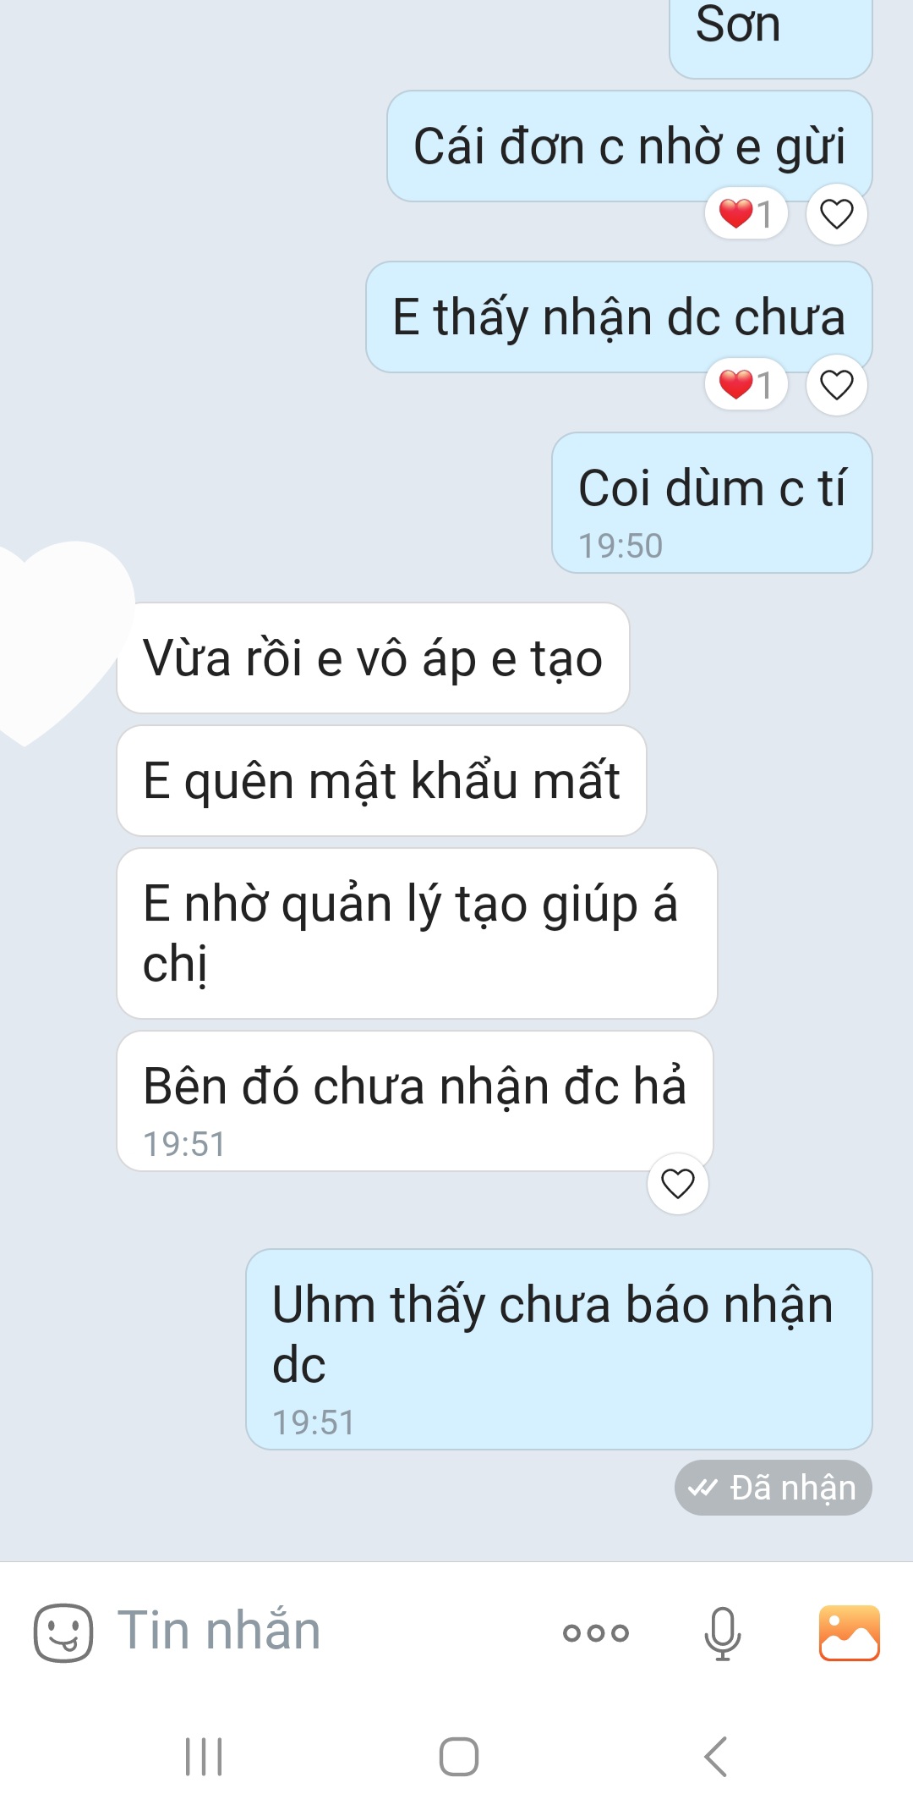Like the 'E thấy nhận dc chưa' message
The image size is (913, 1816).
(x=837, y=385)
